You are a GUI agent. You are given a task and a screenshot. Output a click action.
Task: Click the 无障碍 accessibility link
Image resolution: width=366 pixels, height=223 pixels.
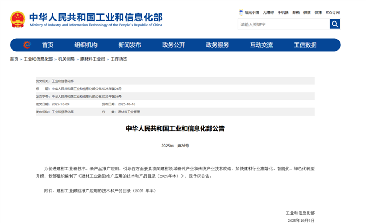(268, 12)
